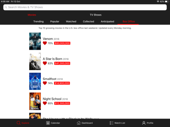Switch to the Movies tab
The image size is (170, 127).
tap(32, 15)
